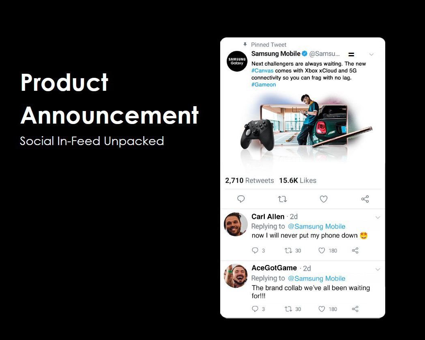View Carl Allen's profile picture
The image size is (425, 340).
pos(236,224)
